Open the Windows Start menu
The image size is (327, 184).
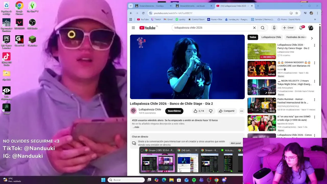[x=103, y=180]
